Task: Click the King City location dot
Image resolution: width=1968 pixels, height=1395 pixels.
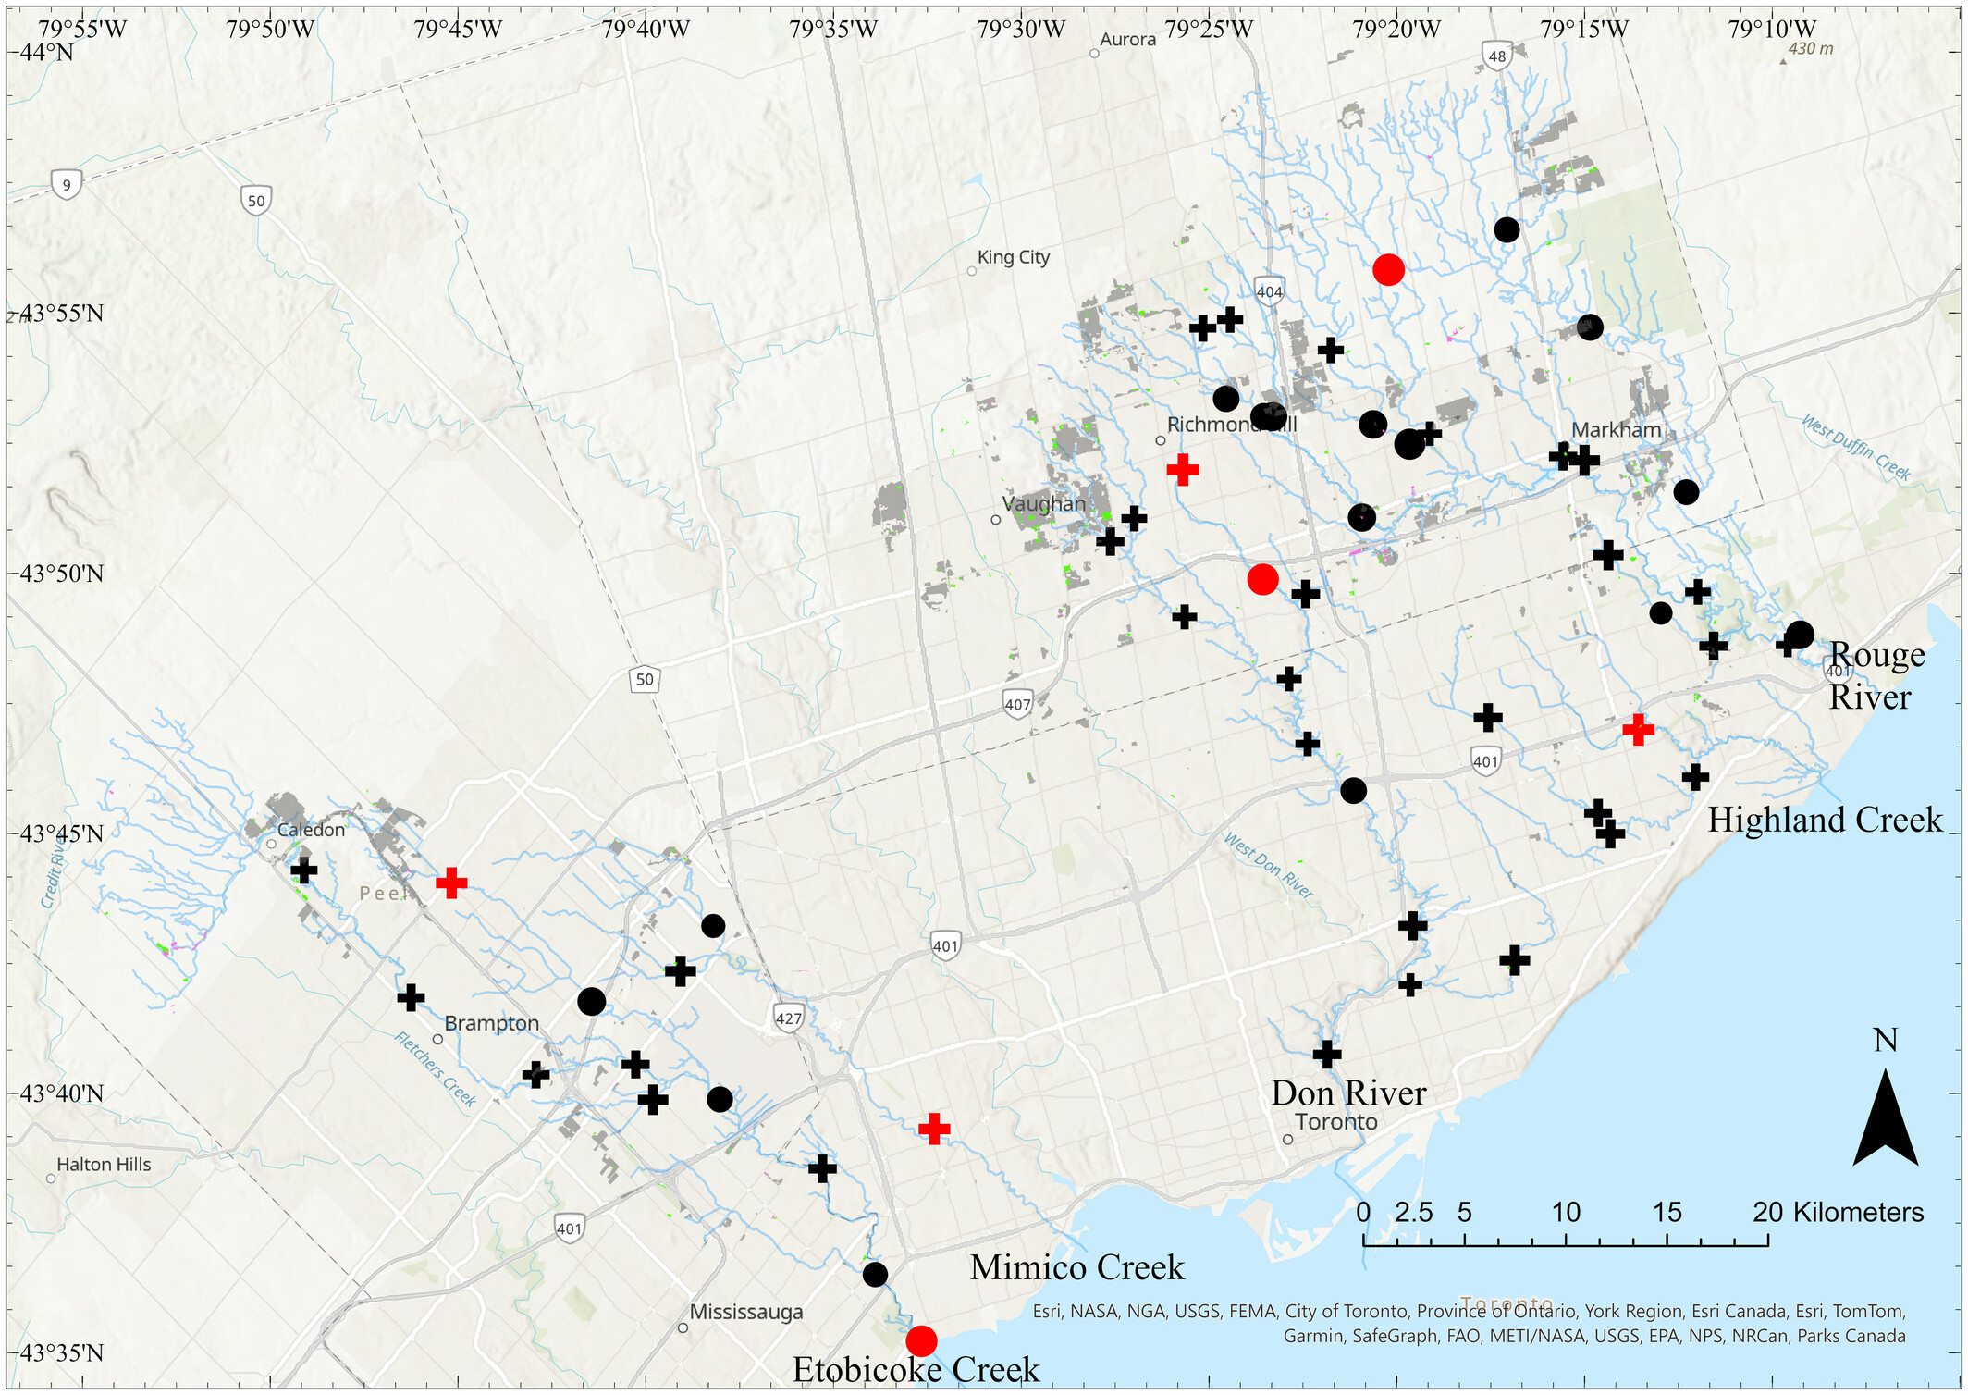Action: coord(971,271)
